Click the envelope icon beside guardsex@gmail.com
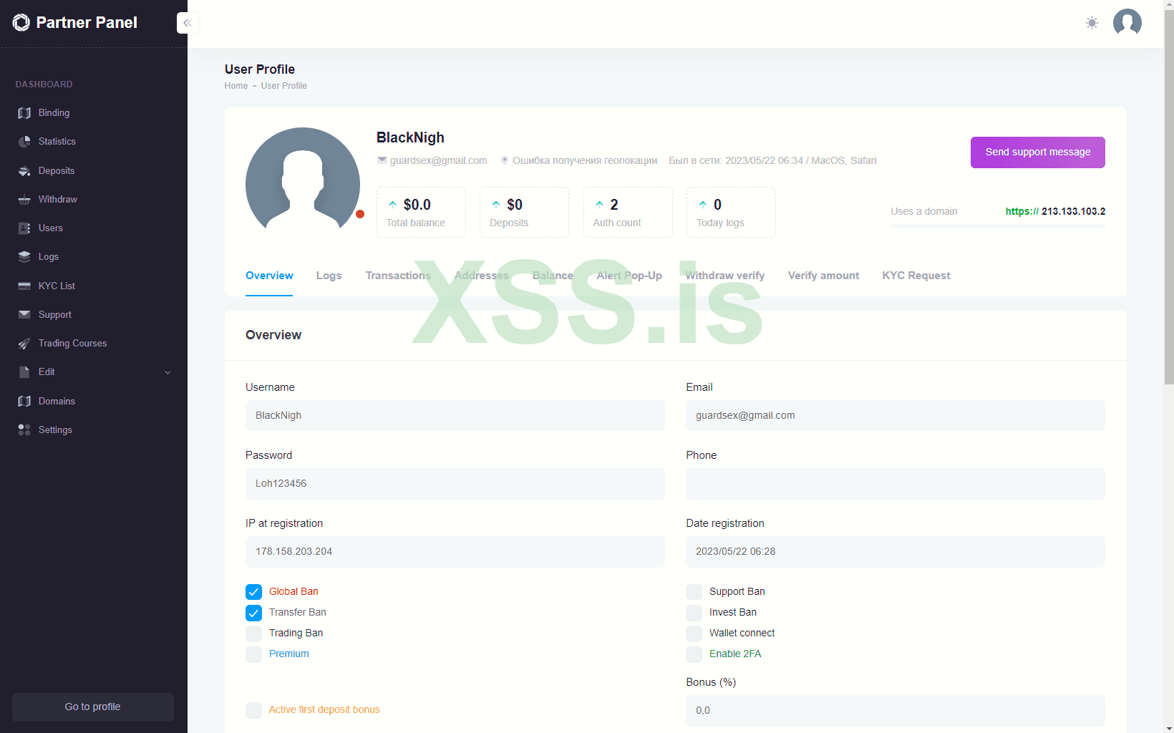This screenshot has width=1174, height=733. coord(382,160)
